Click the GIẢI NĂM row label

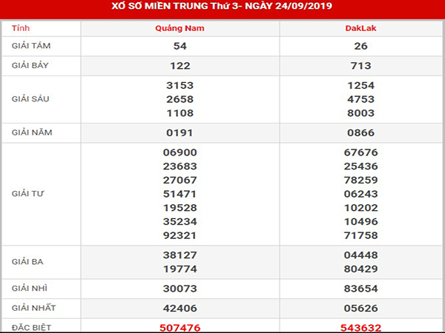(32, 133)
